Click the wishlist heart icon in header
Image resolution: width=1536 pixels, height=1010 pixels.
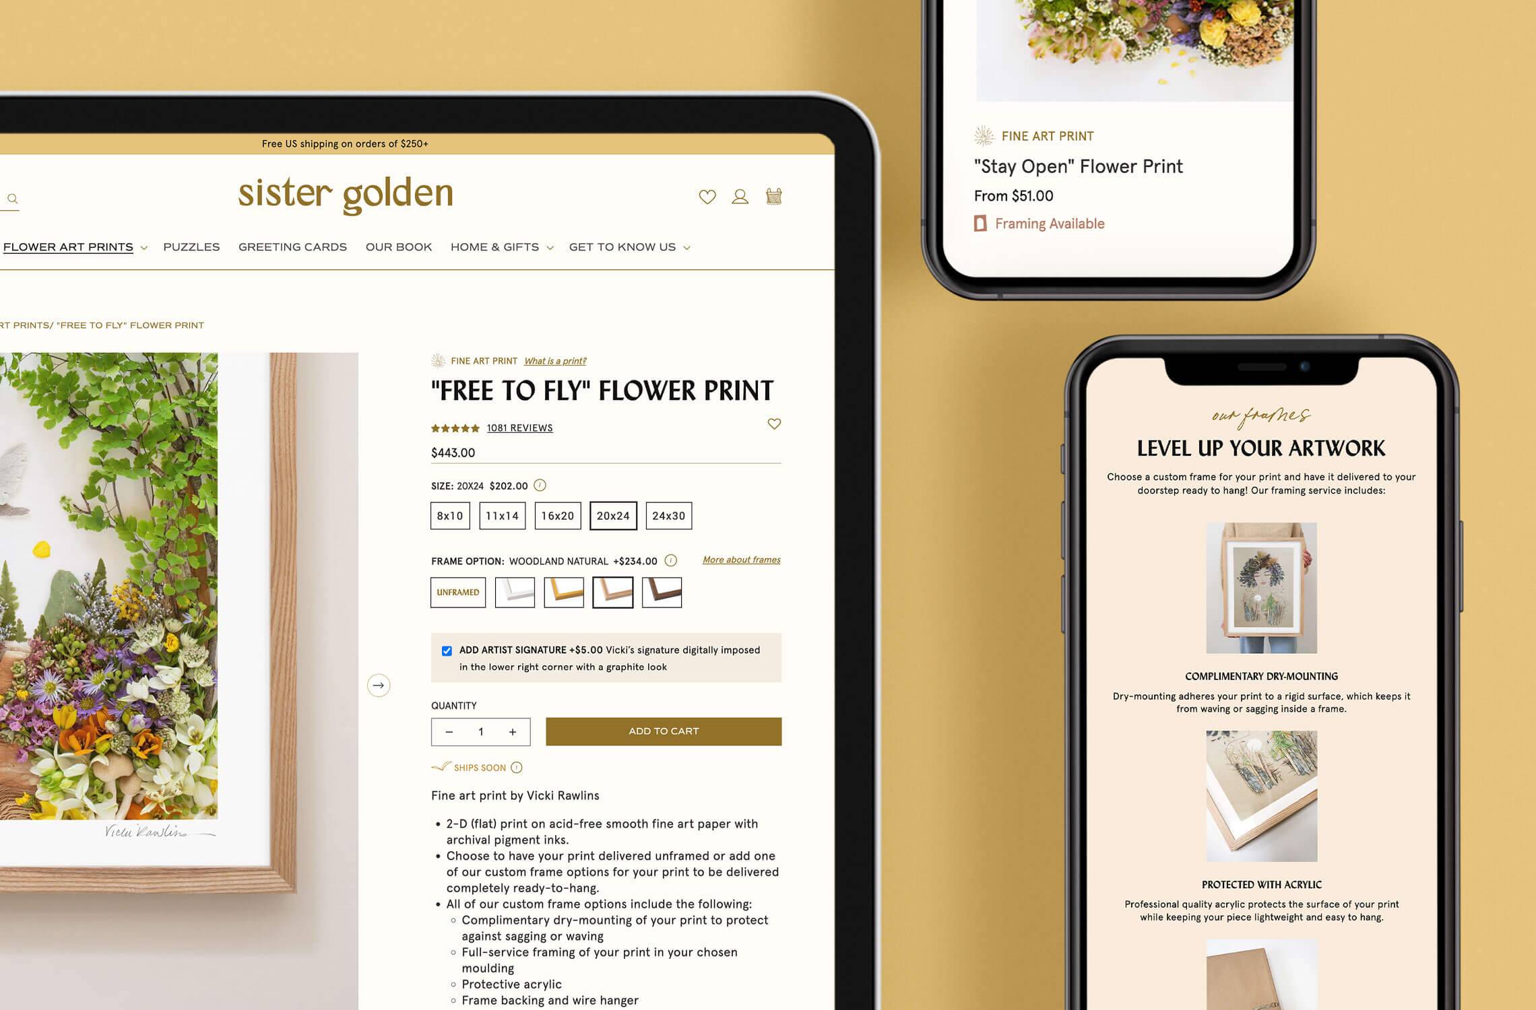(707, 196)
